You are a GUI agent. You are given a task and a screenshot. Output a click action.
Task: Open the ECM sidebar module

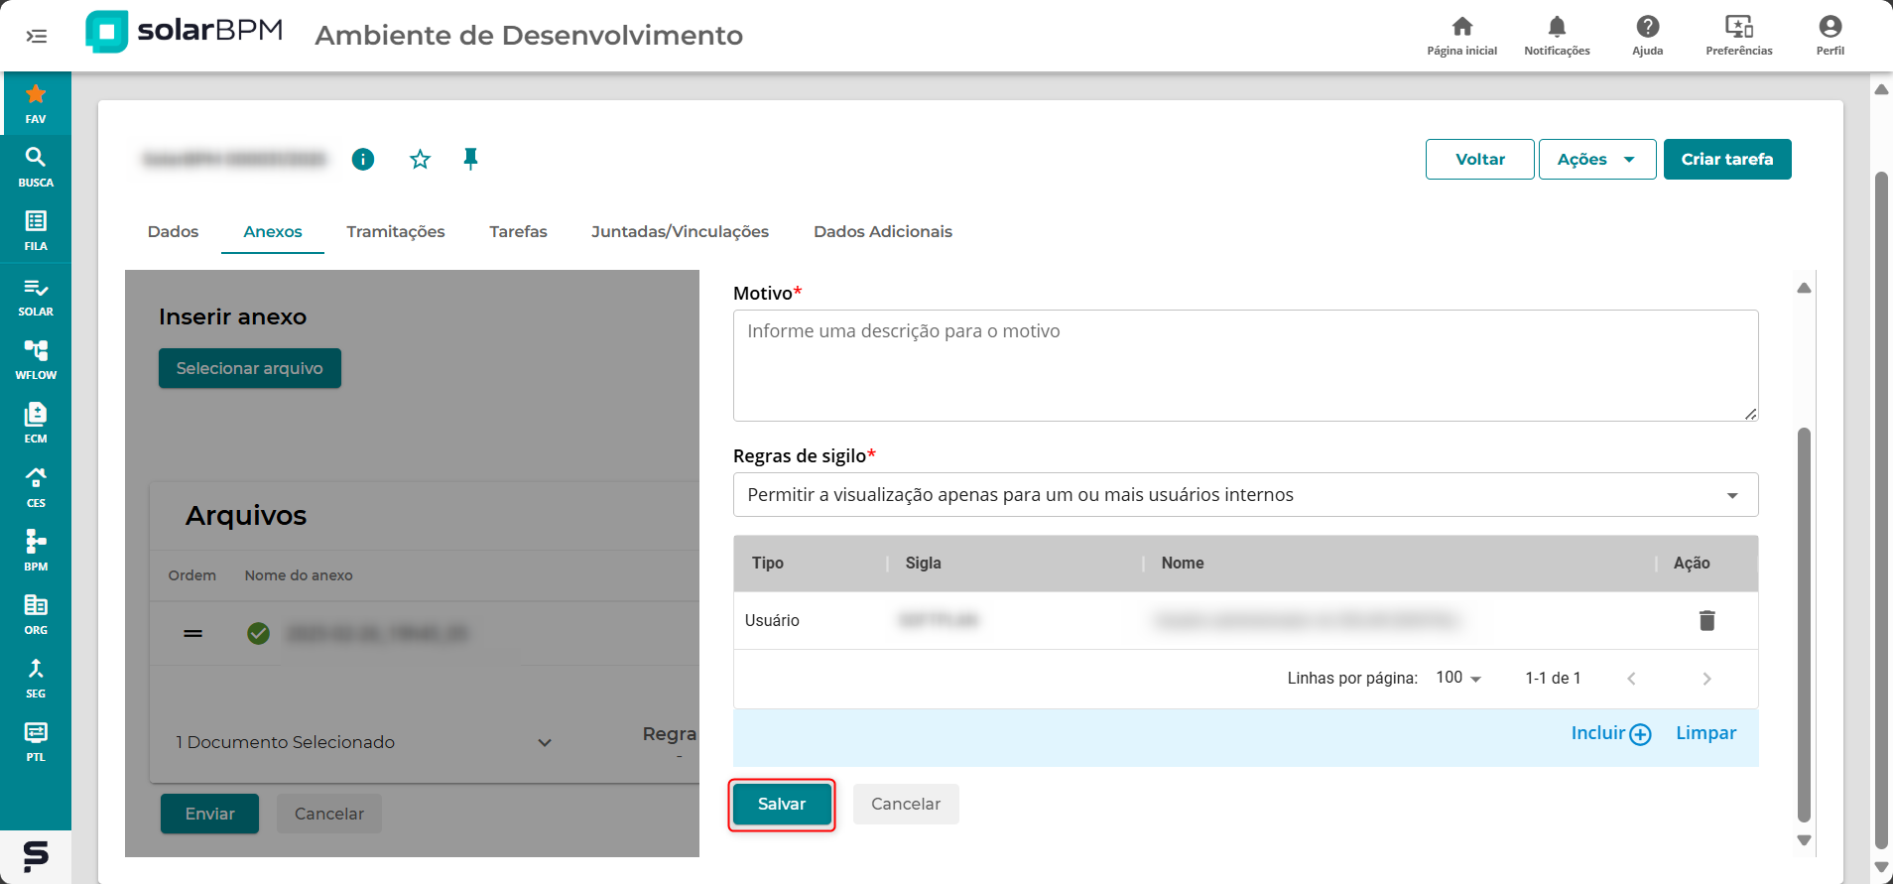pyautogui.click(x=36, y=423)
